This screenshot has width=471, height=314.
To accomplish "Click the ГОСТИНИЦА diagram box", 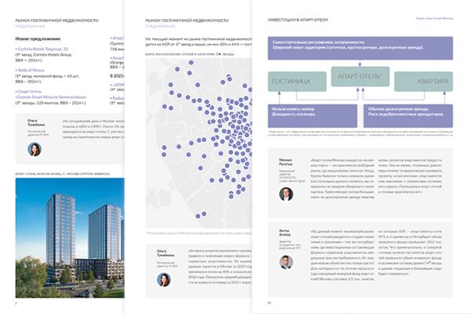I will 297,82.
